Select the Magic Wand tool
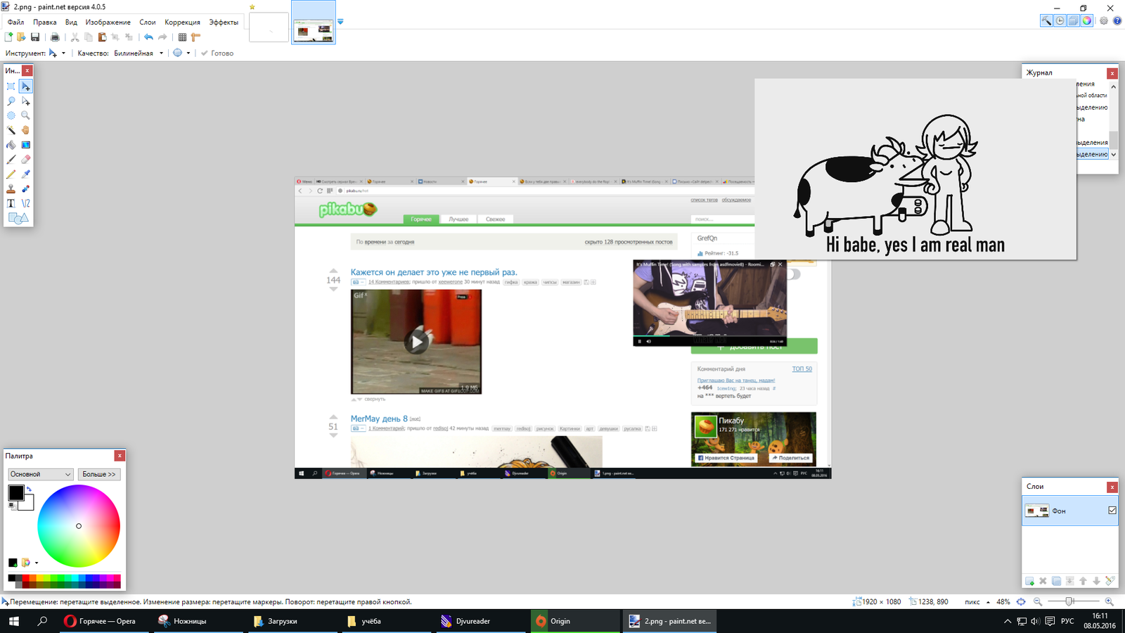Screen dimensions: 1125x633 [11, 130]
